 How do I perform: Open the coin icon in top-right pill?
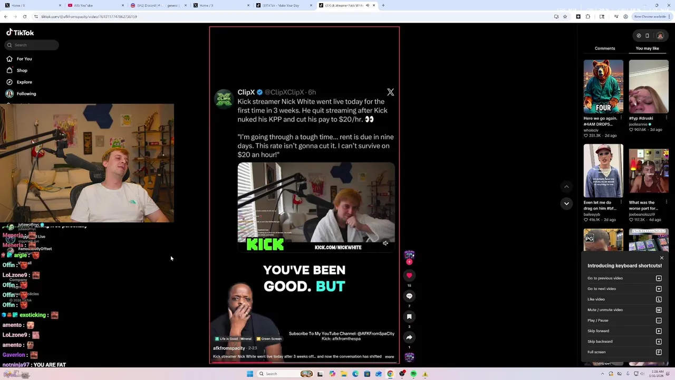pos(639,36)
